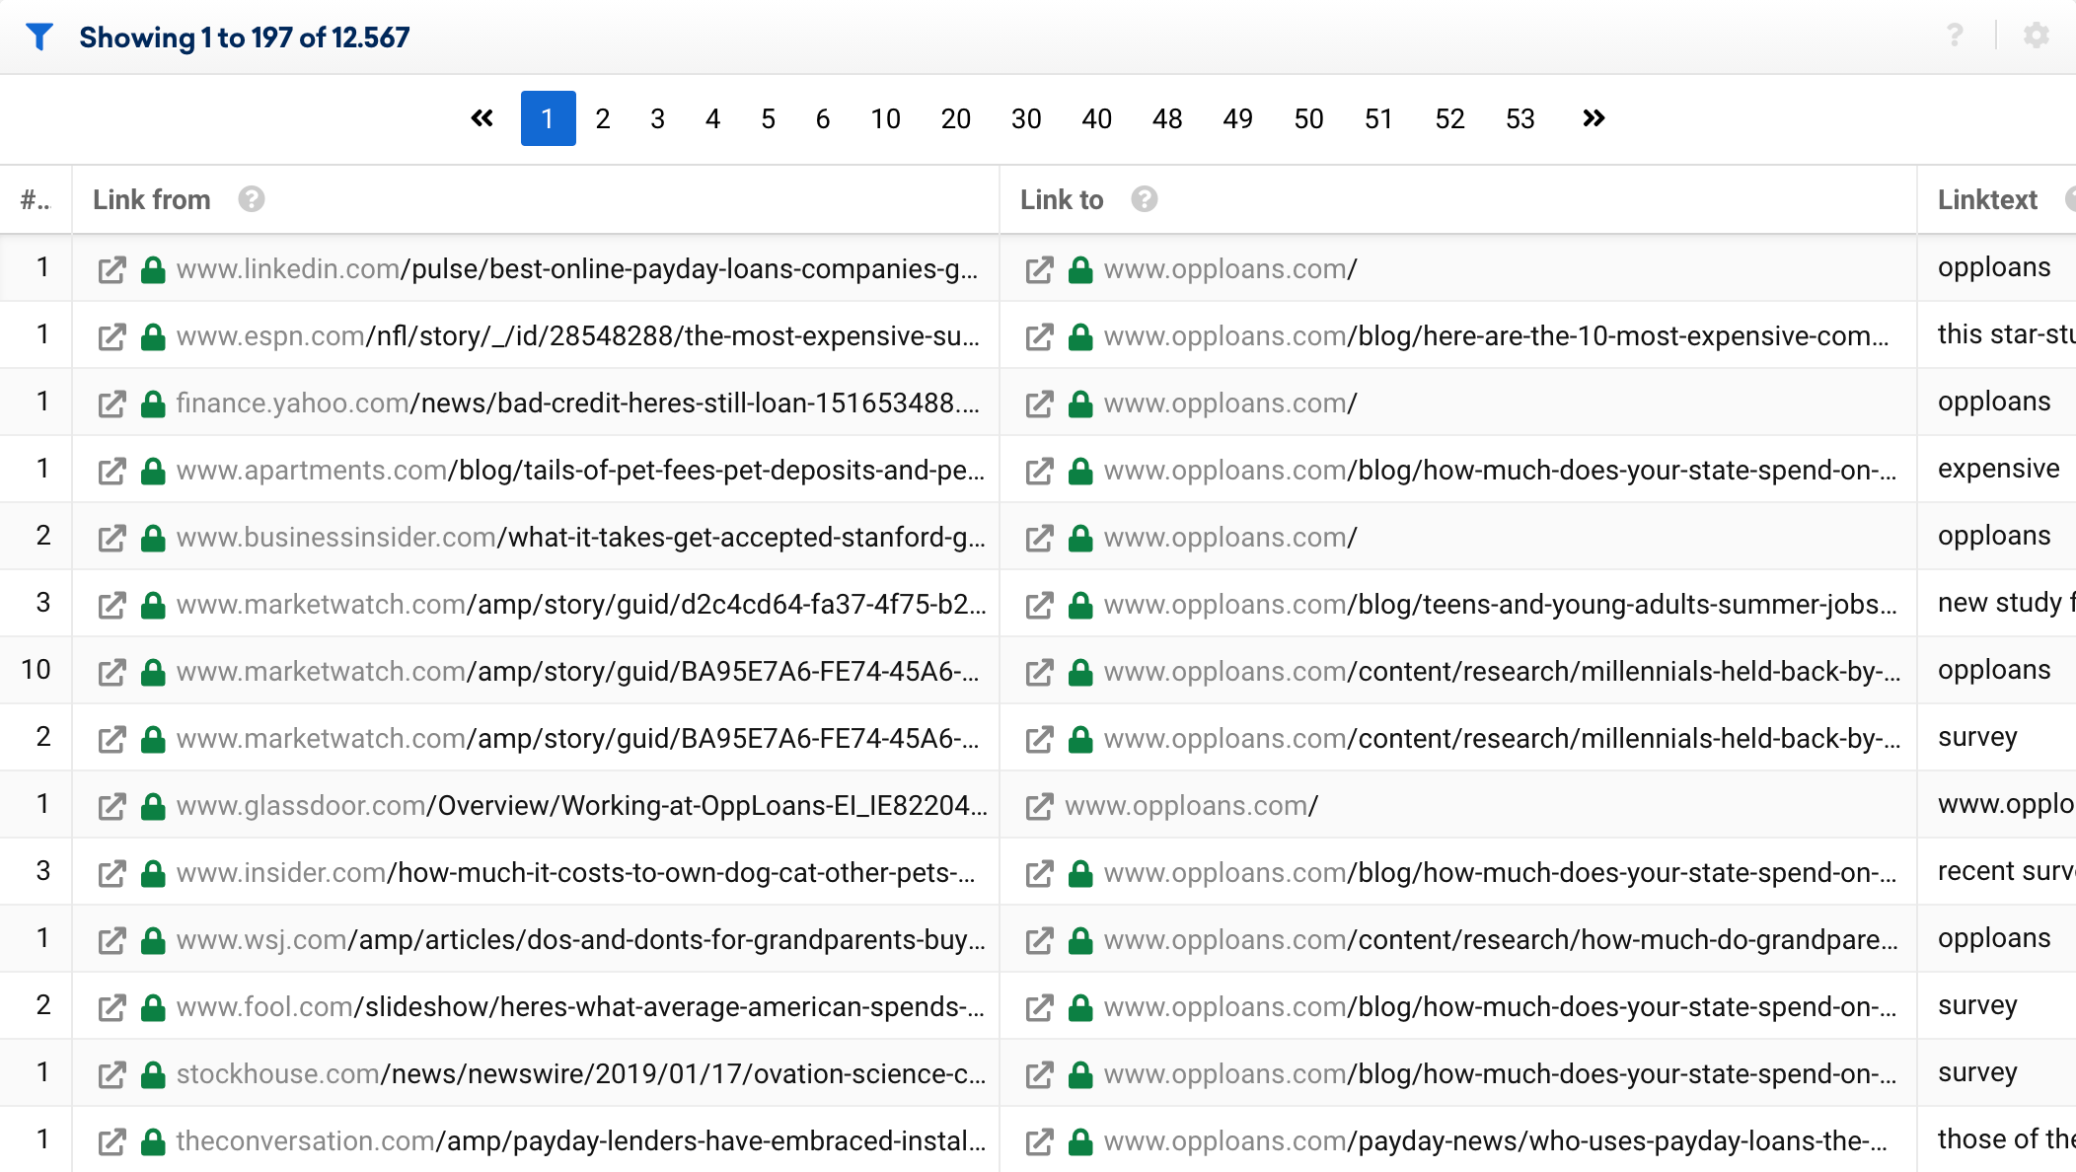Open target link icon in linkedin row
Screen dimensions: 2076x1172
click(1040, 269)
